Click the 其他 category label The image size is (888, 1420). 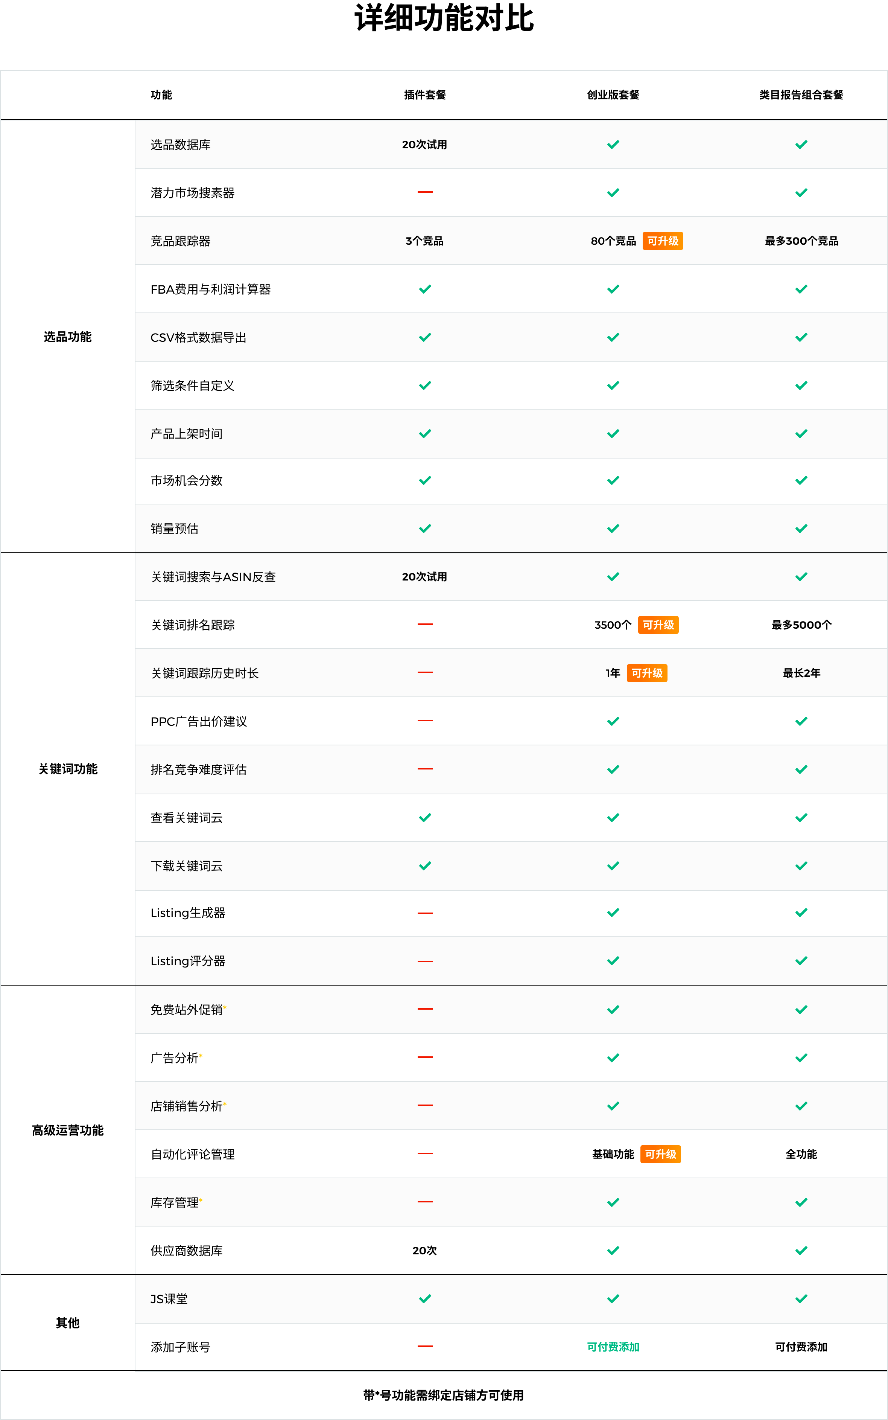[67, 1322]
